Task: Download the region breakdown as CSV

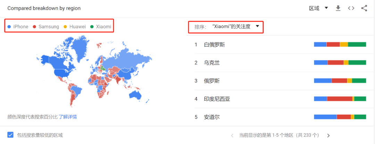Action: pyautogui.click(x=338, y=8)
